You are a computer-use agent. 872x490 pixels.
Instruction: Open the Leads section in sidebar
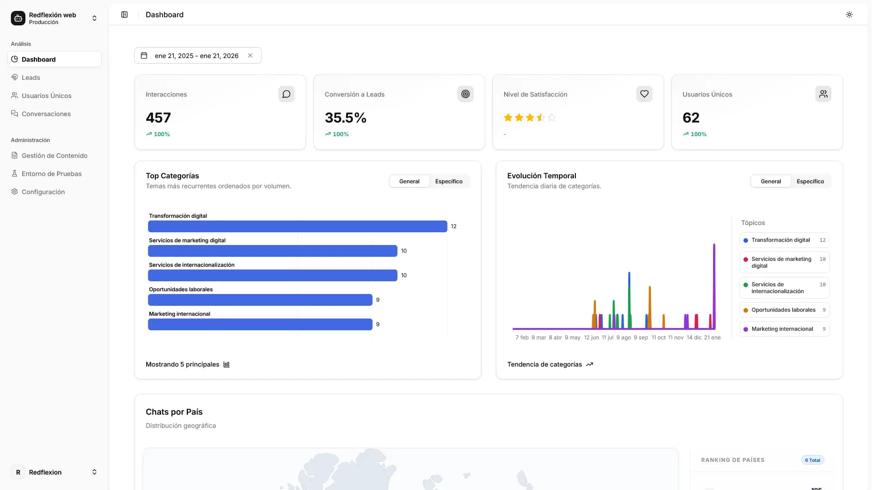(x=30, y=77)
